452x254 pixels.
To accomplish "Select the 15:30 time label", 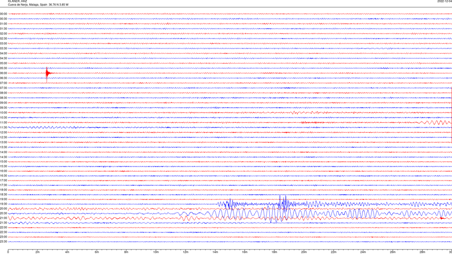I will (x=3, y=166).
